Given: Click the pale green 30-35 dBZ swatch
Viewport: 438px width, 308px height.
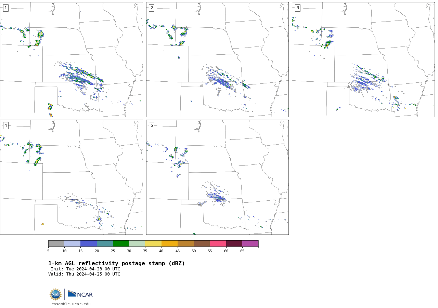Looking at the screenshot, I should pyautogui.click(x=137, y=244).
